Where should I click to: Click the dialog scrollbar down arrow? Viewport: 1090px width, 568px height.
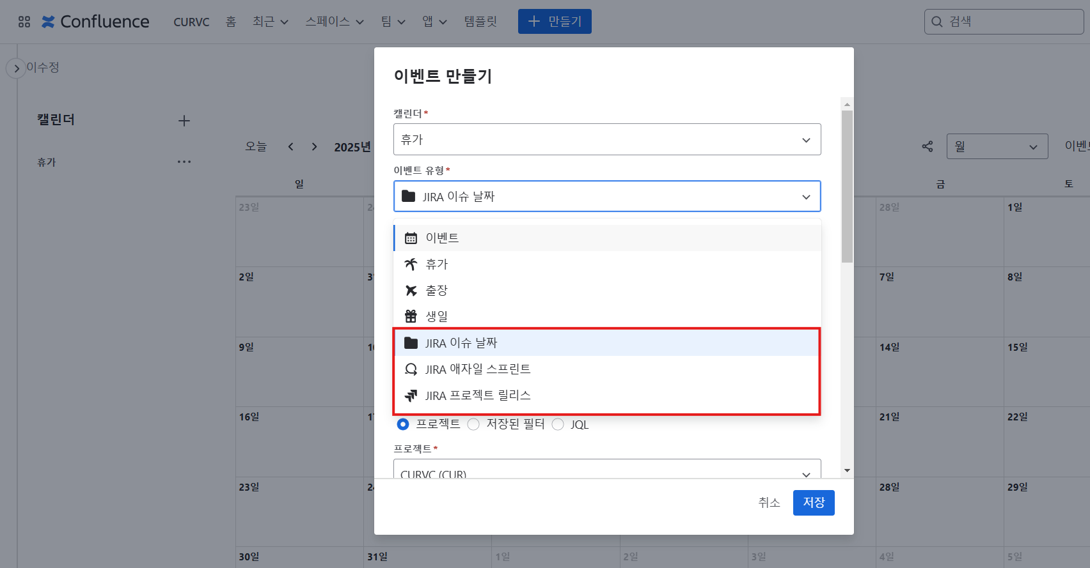(847, 471)
